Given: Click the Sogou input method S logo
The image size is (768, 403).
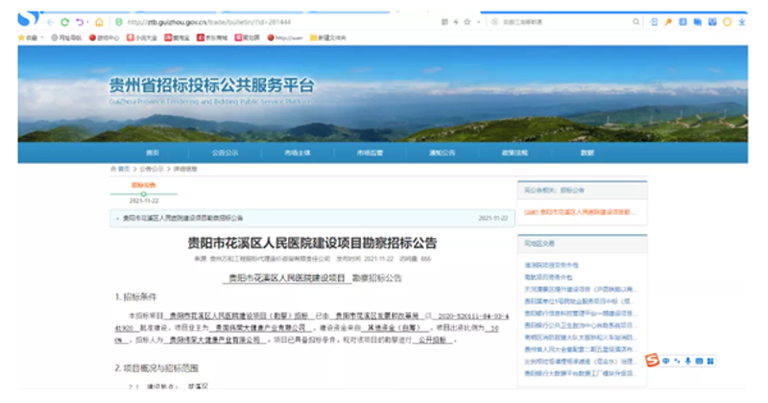Looking at the screenshot, I should point(653,361).
